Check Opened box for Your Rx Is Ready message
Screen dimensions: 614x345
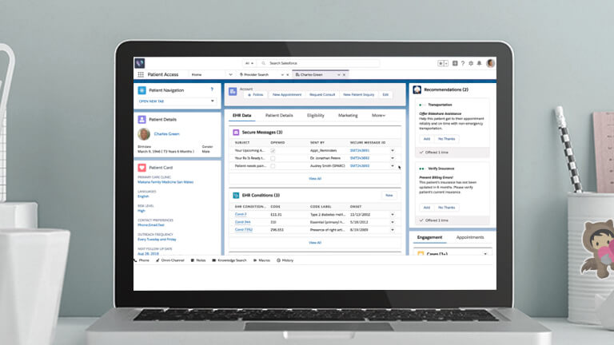coord(273,158)
